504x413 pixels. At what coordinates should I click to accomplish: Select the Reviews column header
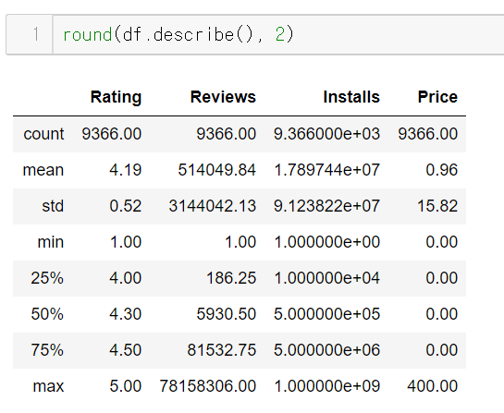(x=223, y=97)
